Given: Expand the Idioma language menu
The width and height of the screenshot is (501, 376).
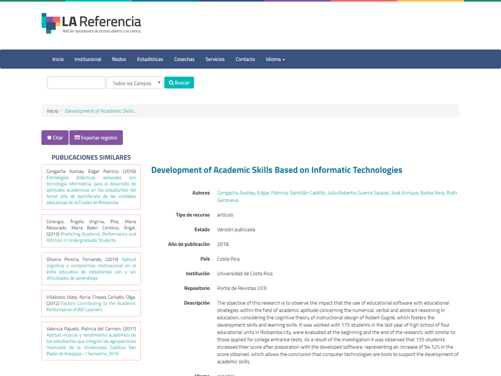Looking at the screenshot, I should pyautogui.click(x=276, y=59).
